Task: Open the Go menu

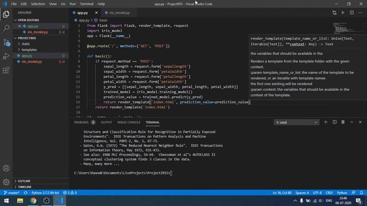Action: click(63, 4)
